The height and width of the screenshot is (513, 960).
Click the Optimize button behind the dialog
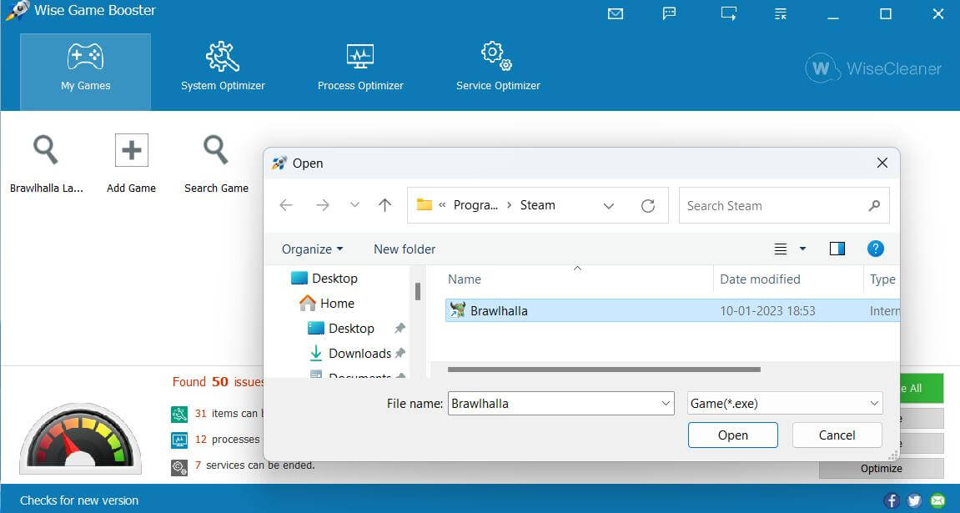[881, 468]
